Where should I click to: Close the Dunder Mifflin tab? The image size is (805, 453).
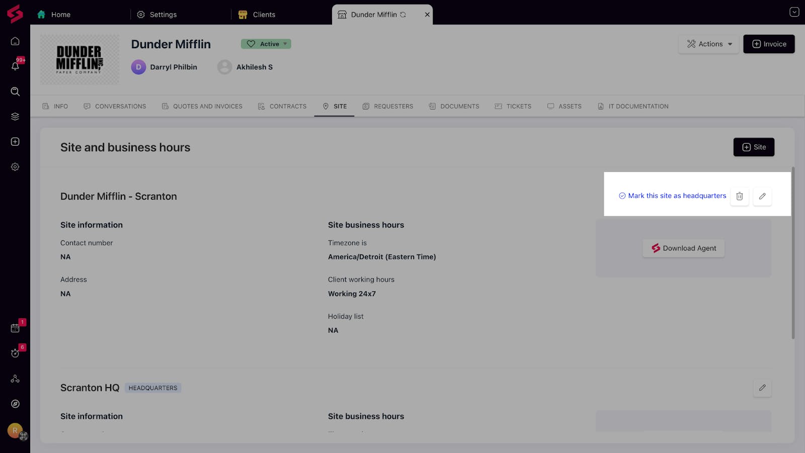(x=427, y=15)
